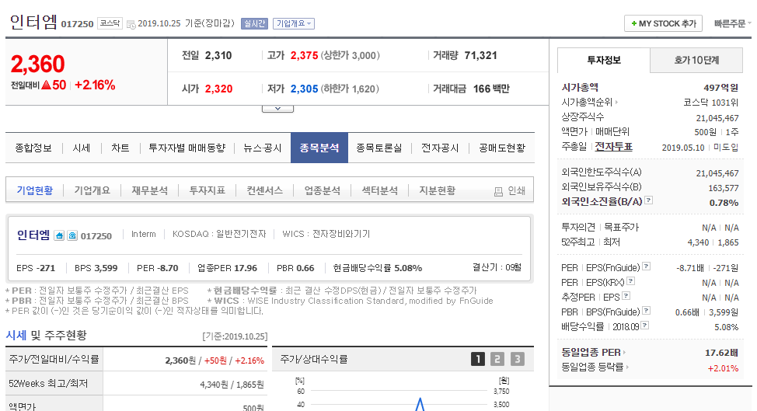Click the 인터엠 company name link in the info box

(33, 235)
